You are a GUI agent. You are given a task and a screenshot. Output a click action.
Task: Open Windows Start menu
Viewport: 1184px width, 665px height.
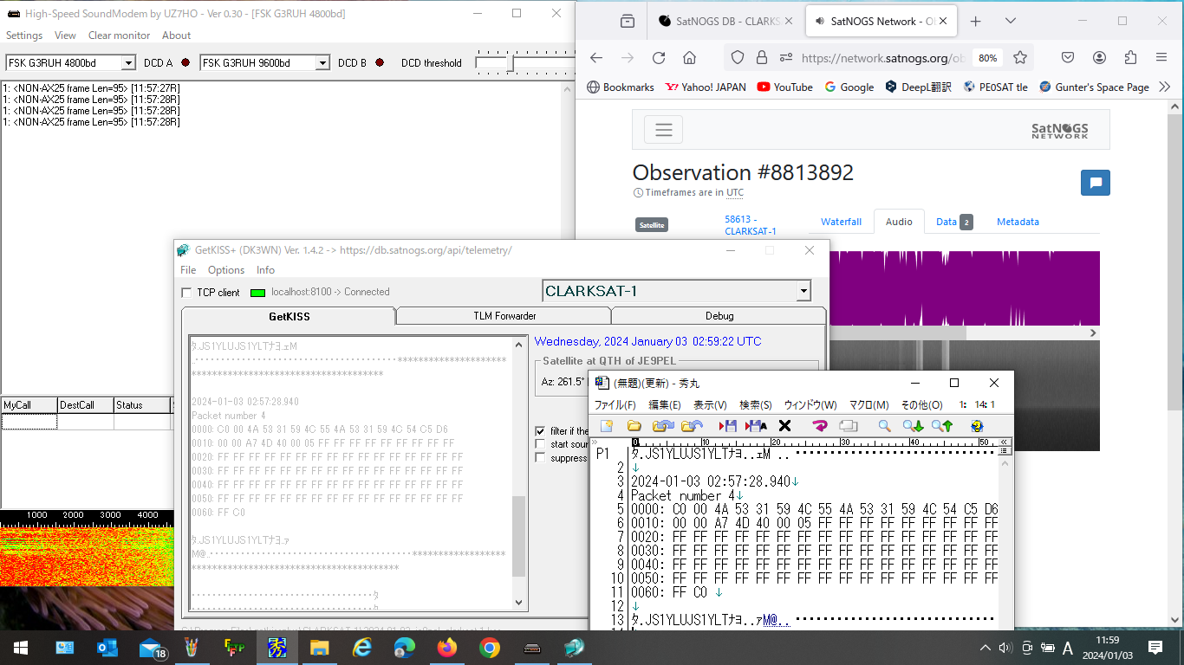tap(21, 648)
